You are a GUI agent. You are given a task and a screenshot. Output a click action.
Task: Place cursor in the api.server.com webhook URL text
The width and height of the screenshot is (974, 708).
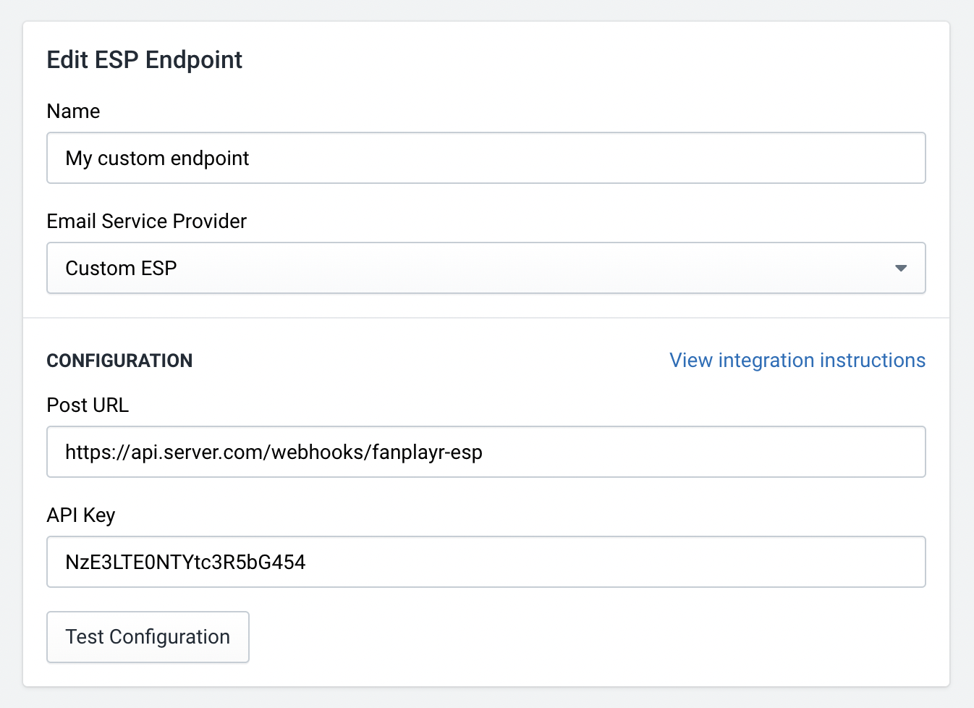(274, 452)
